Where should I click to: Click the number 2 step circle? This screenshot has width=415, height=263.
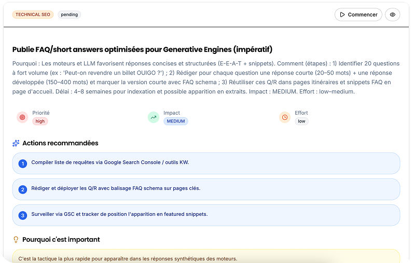tap(22, 189)
